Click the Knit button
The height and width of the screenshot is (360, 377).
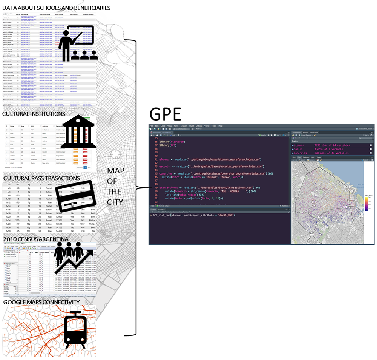(173, 135)
